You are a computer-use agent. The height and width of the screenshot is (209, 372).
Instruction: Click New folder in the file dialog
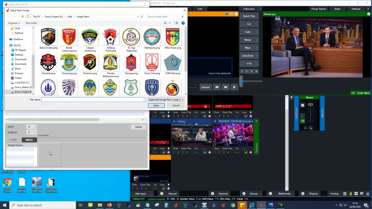click(x=31, y=23)
